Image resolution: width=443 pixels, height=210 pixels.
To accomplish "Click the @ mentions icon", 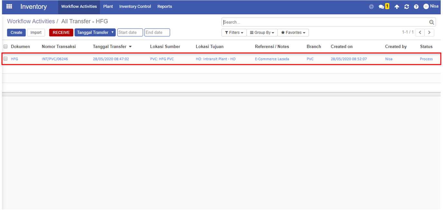I will [x=371, y=6].
